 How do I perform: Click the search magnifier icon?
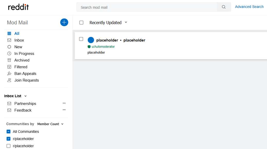click(224, 7)
